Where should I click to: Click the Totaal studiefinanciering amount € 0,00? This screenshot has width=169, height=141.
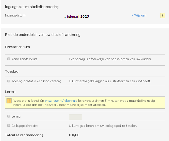[74, 135]
